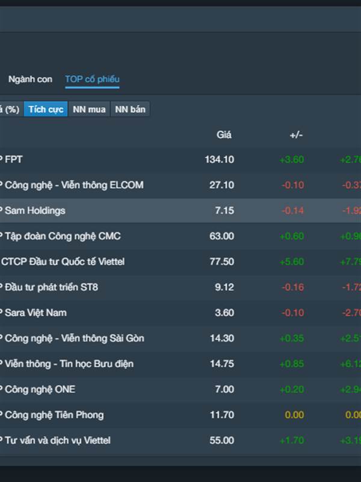Click the Sài Gòn price 14.30

pyautogui.click(x=221, y=338)
